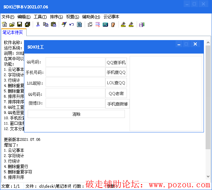The width and height of the screenshot is (212, 190).
Task: Click the Cut scissors icon
Action: click(38, 25)
